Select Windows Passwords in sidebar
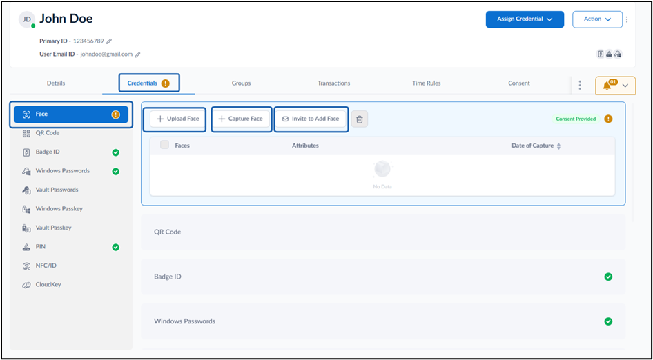653x360 pixels. coord(71,171)
